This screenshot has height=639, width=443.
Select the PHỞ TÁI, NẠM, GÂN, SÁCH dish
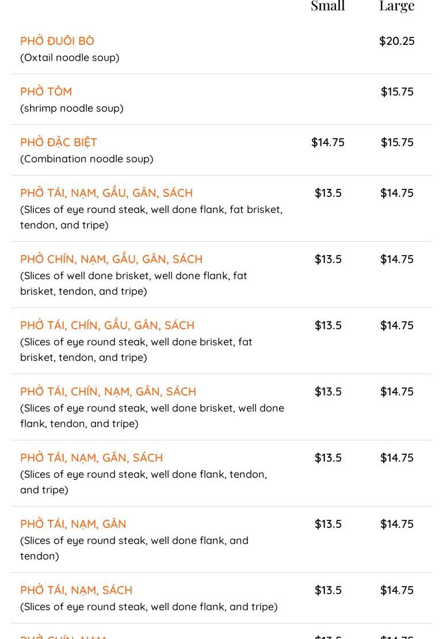91,458
